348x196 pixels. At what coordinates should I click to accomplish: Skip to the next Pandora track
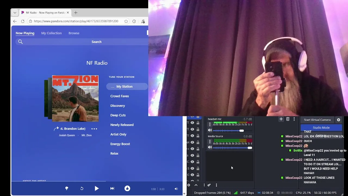[x=112, y=188]
